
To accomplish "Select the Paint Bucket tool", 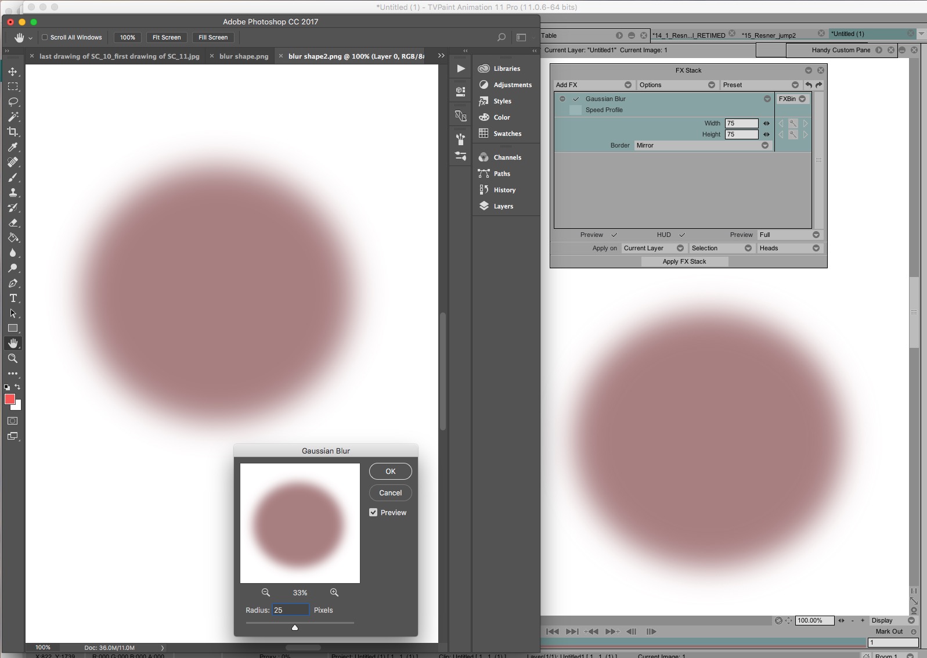I will pos(13,238).
